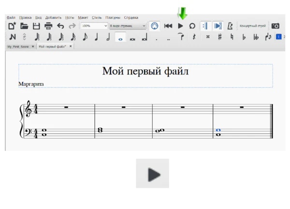Switch to the Мой первый файл tab
The height and width of the screenshot is (209, 290).
coord(52,46)
